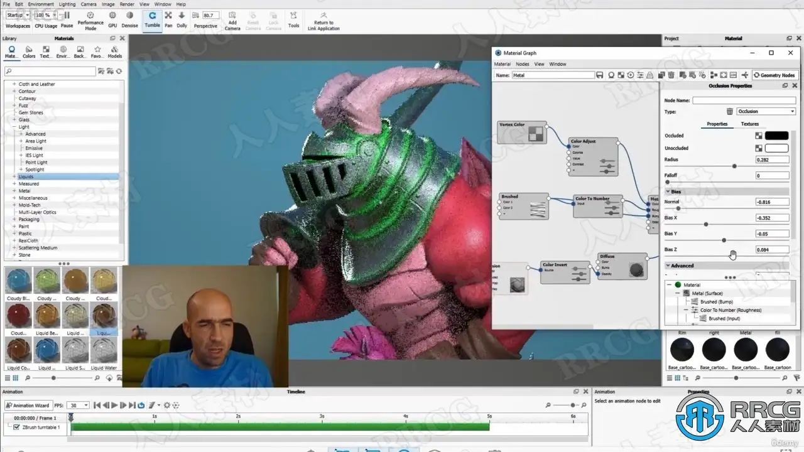Save the material in Material Graph toolbar

pos(600,75)
